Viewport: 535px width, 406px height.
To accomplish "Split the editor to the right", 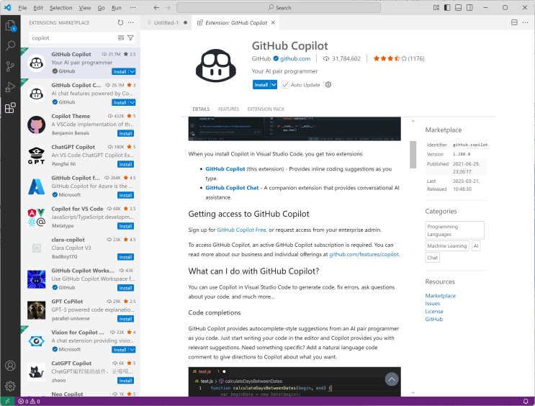I will tap(514, 22).
